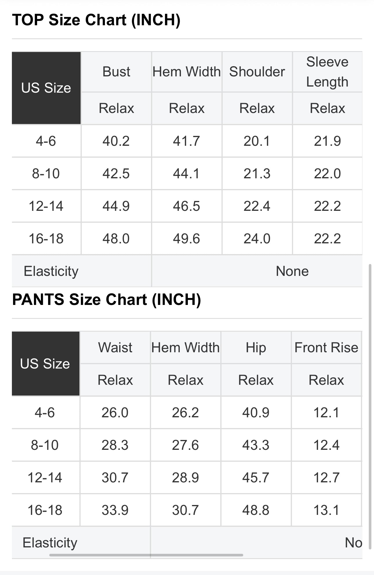Click the PANTS Size Chart heading
This screenshot has width=374, height=575.
tap(106, 299)
